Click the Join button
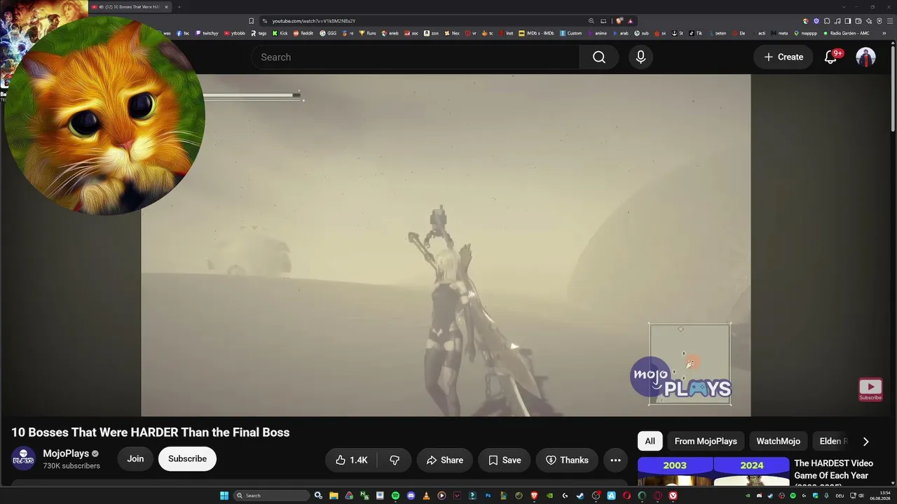The height and width of the screenshot is (504, 897). click(135, 459)
